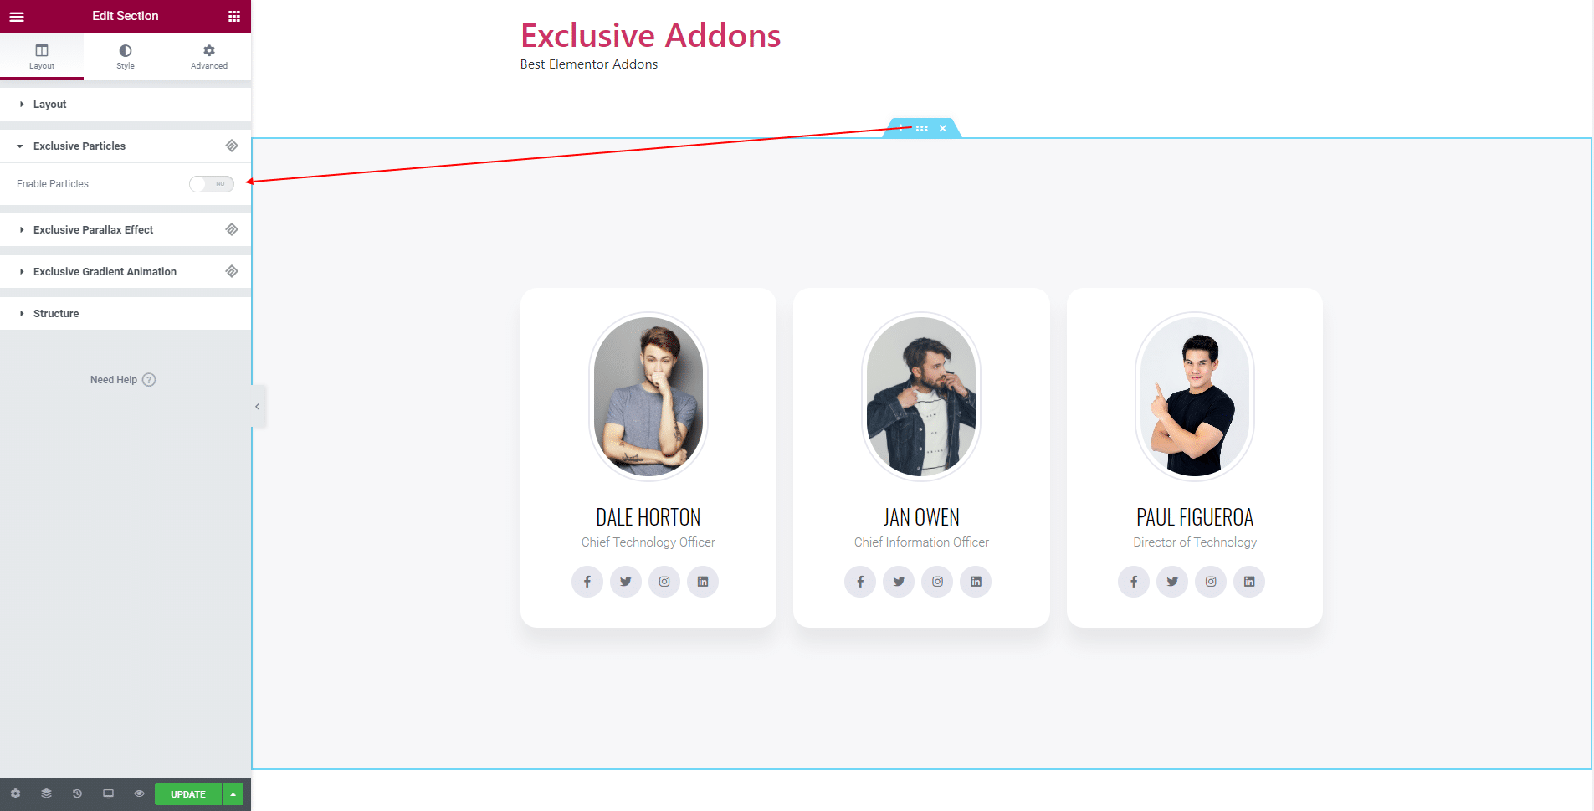Click Jan Owen's Twitter icon

pos(899,582)
